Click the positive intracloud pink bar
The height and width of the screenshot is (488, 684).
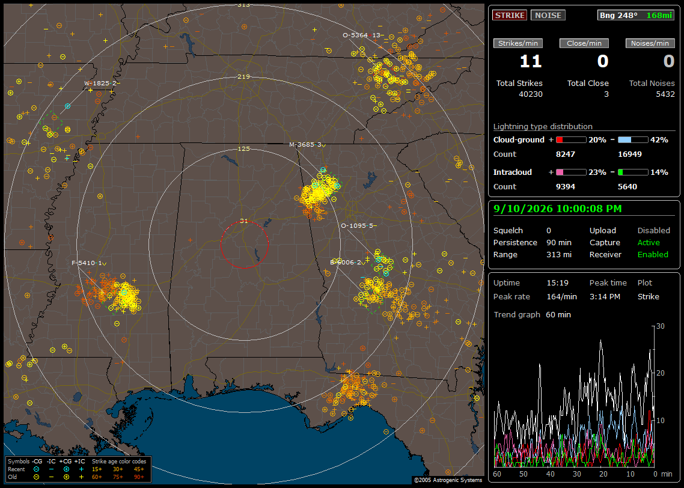571,172
